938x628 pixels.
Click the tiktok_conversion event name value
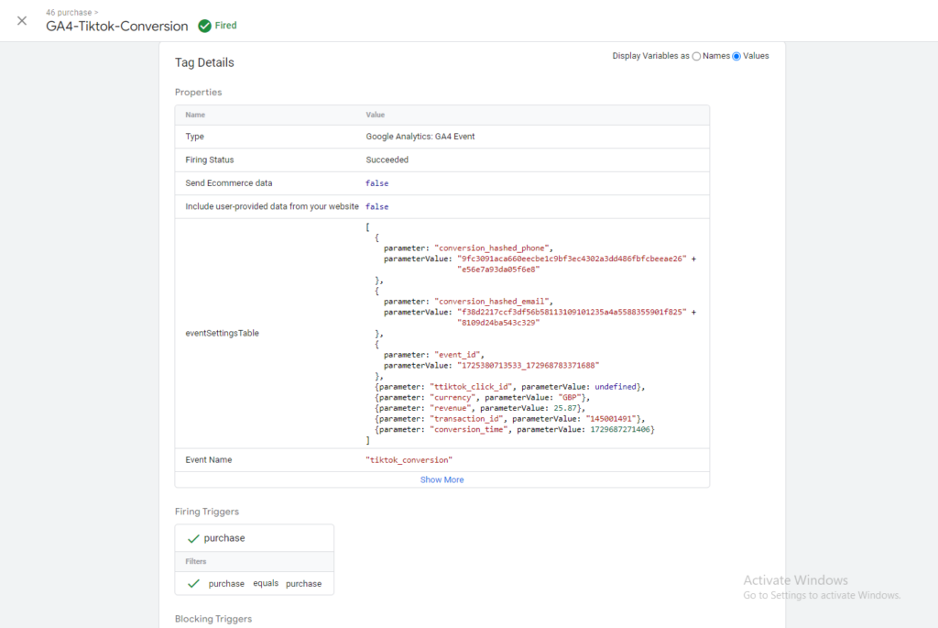pos(409,459)
